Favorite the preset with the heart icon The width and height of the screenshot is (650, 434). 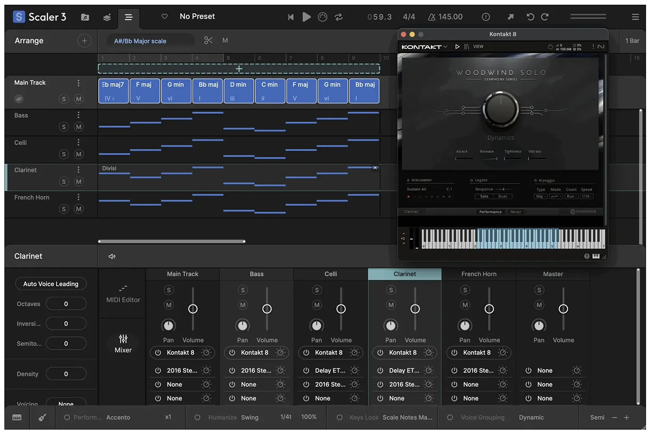coord(164,16)
